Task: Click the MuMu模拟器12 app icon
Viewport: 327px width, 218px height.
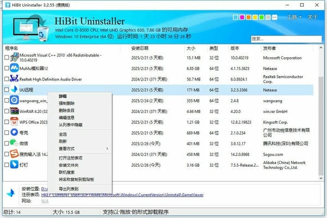Action: coord(14,68)
